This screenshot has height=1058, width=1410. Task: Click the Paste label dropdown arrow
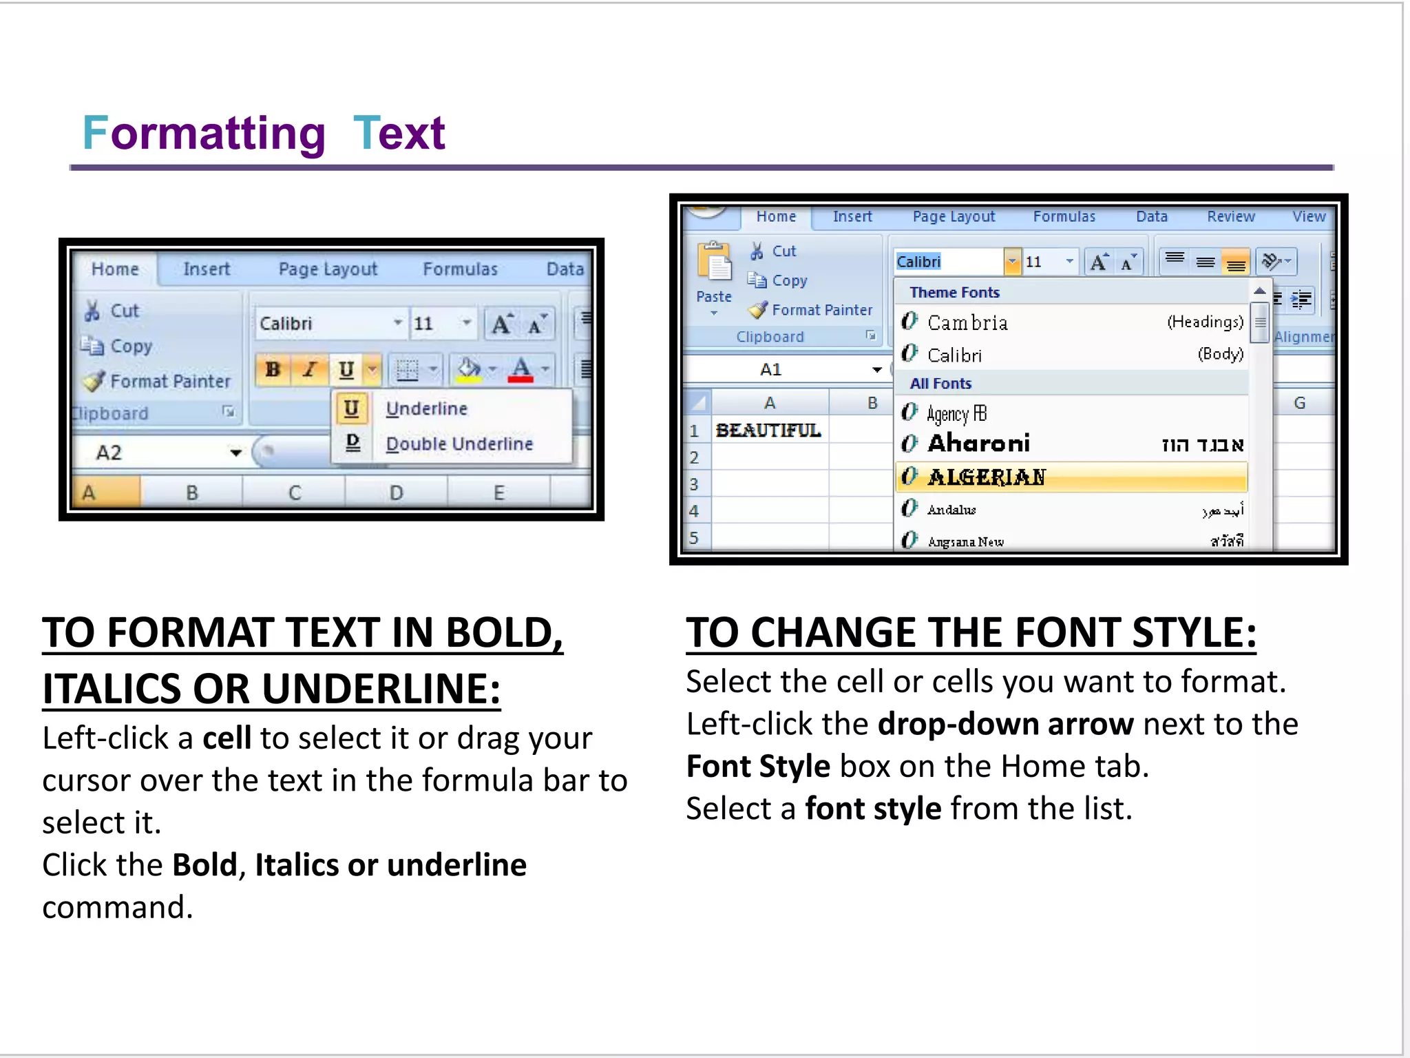coord(714,313)
